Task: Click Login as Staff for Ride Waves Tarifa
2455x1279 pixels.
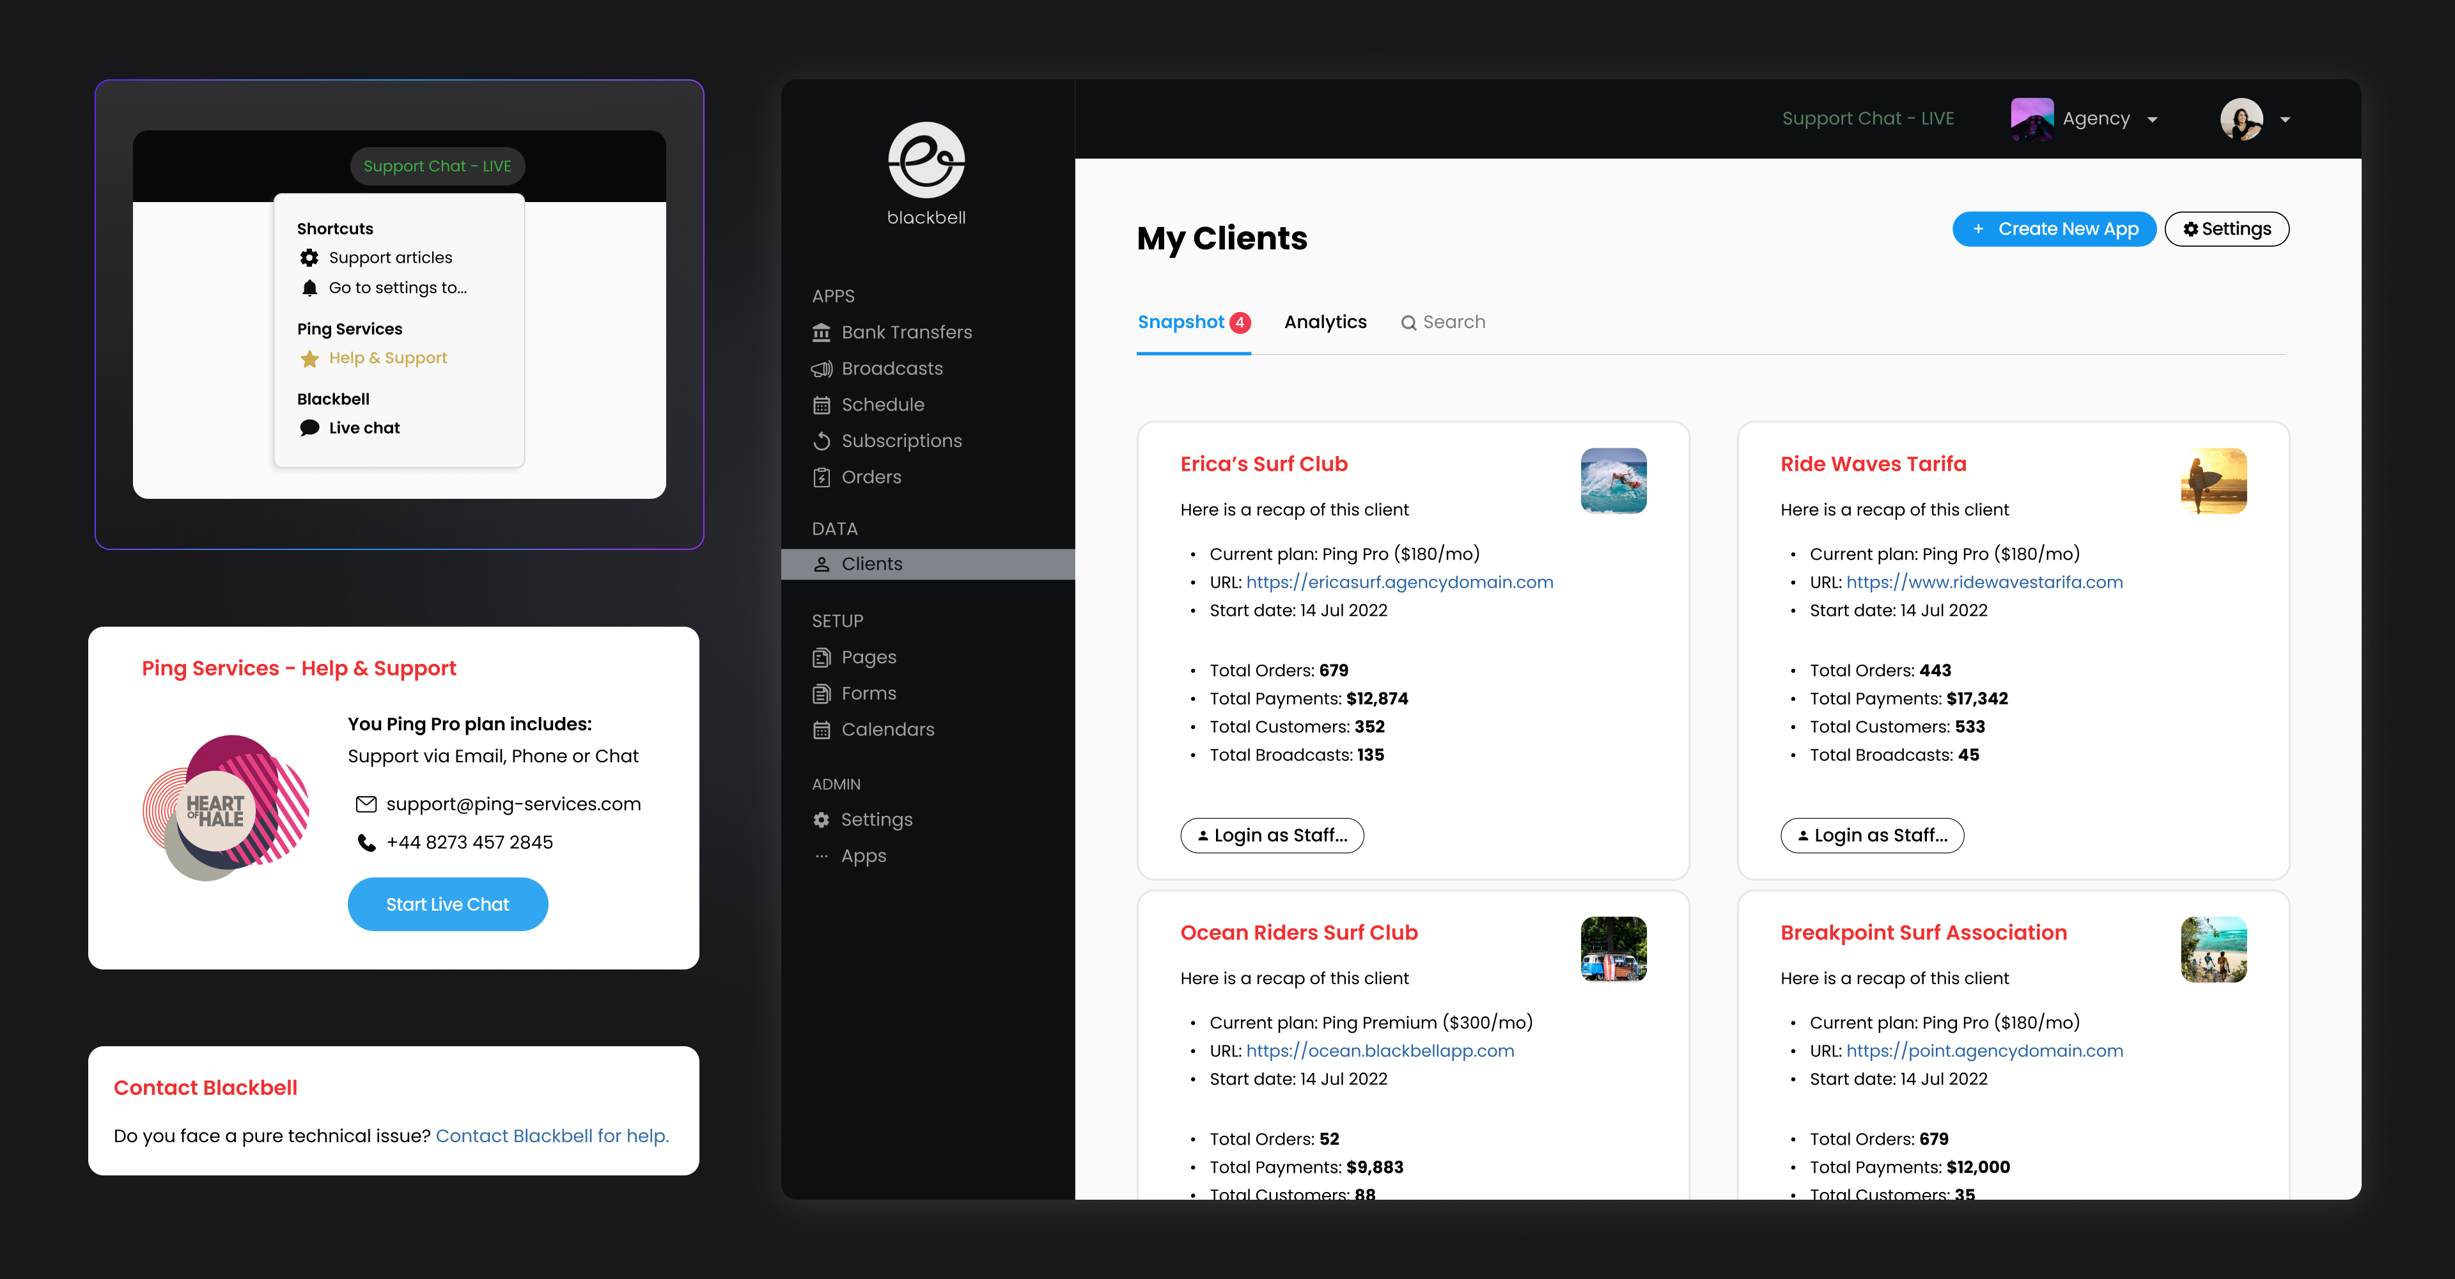Action: [1872, 836]
